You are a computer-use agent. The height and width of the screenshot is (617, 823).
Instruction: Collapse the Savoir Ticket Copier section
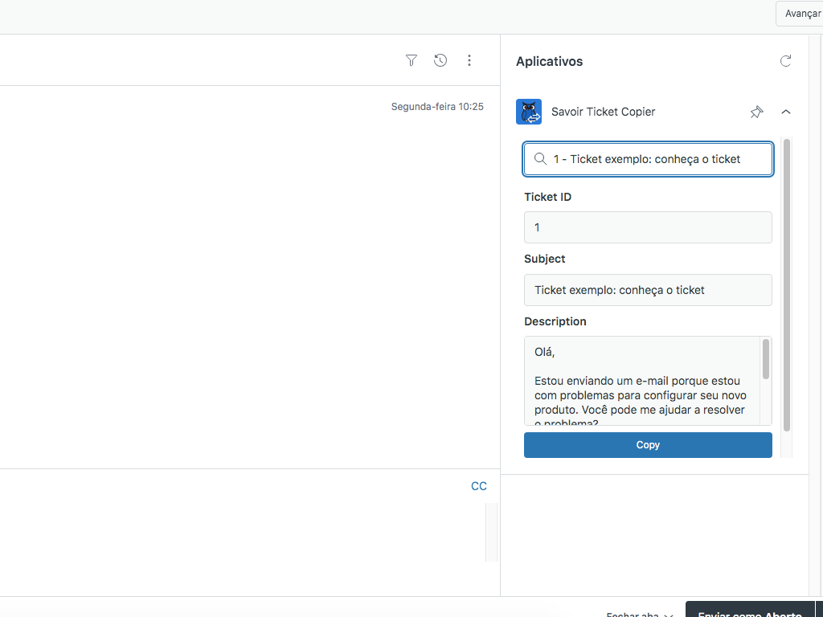[786, 112]
